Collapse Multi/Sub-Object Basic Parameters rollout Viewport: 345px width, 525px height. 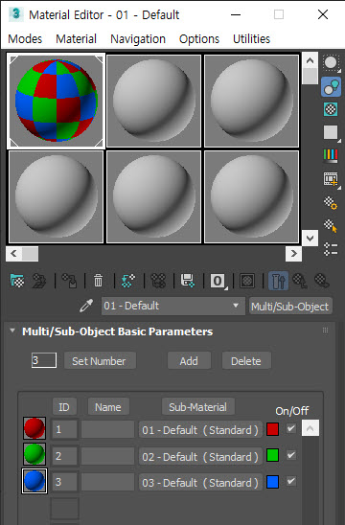tap(12, 331)
